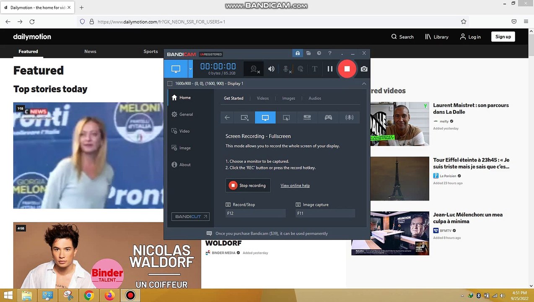
Task: Open Chrome from the taskbar
Action: pos(88,295)
